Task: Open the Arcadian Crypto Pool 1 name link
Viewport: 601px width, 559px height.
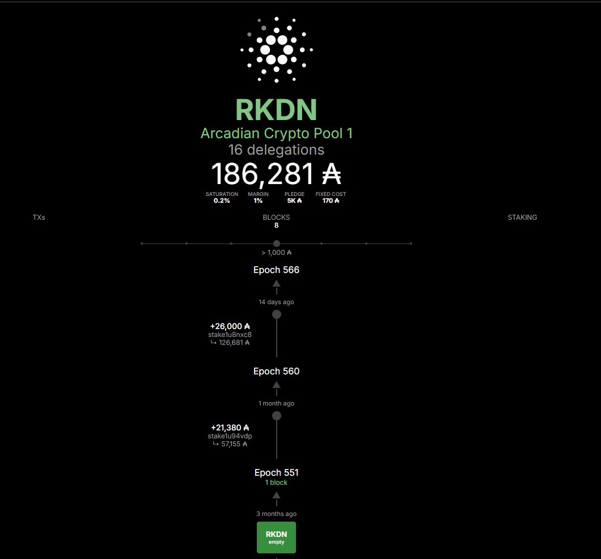Action: [x=276, y=133]
